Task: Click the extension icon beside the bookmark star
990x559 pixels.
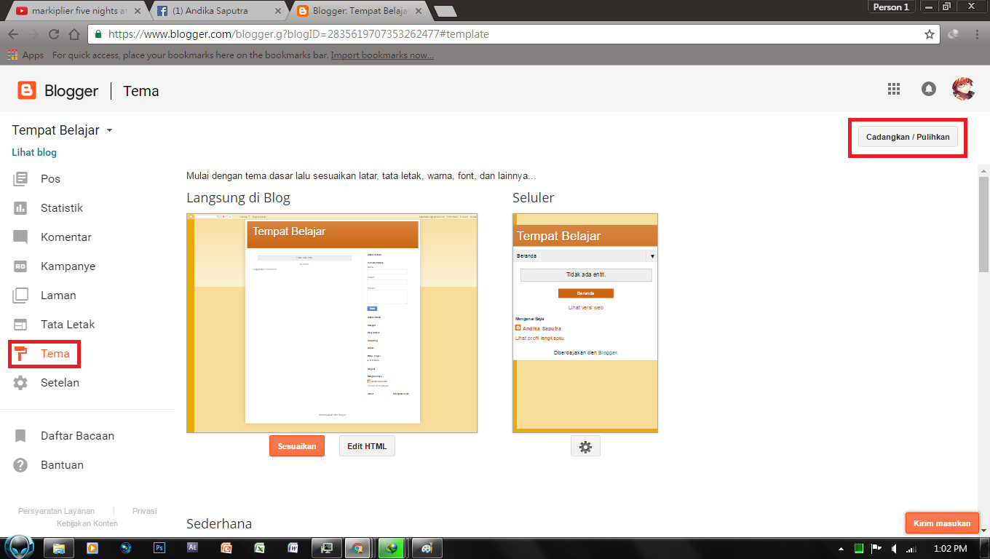Action: tap(954, 34)
